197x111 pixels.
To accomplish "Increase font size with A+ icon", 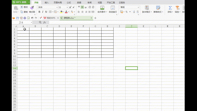I will (70, 7).
